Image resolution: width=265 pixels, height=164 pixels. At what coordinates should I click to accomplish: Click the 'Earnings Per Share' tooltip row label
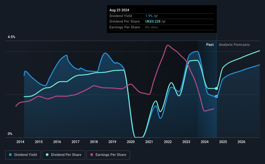click(125, 27)
